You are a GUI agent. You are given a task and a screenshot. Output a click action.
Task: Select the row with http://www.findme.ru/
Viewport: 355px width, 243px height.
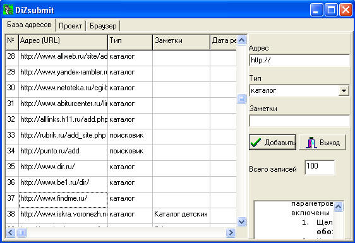(x=121, y=200)
